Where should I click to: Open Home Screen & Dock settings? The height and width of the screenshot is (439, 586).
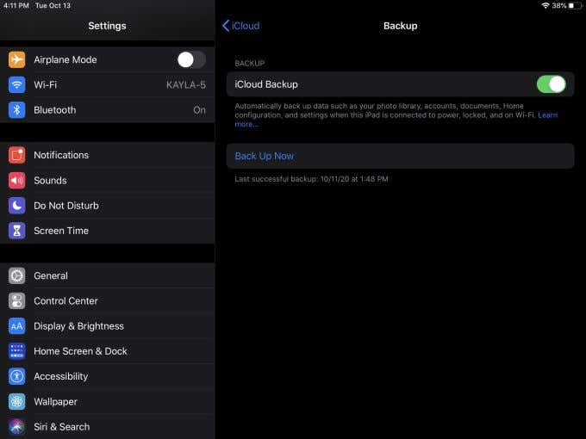pyautogui.click(x=107, y=351)
